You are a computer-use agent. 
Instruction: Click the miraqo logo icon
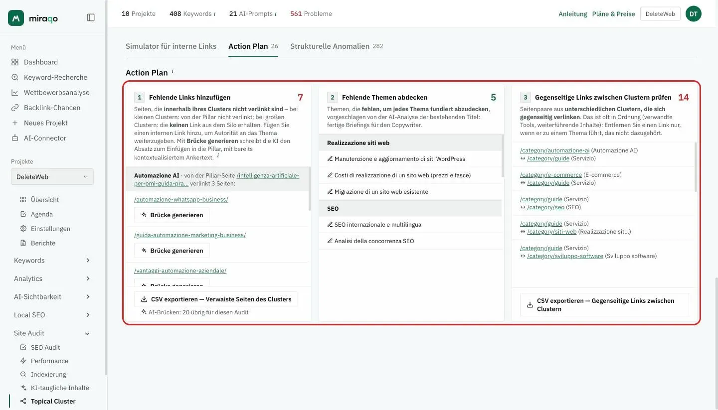16,18
